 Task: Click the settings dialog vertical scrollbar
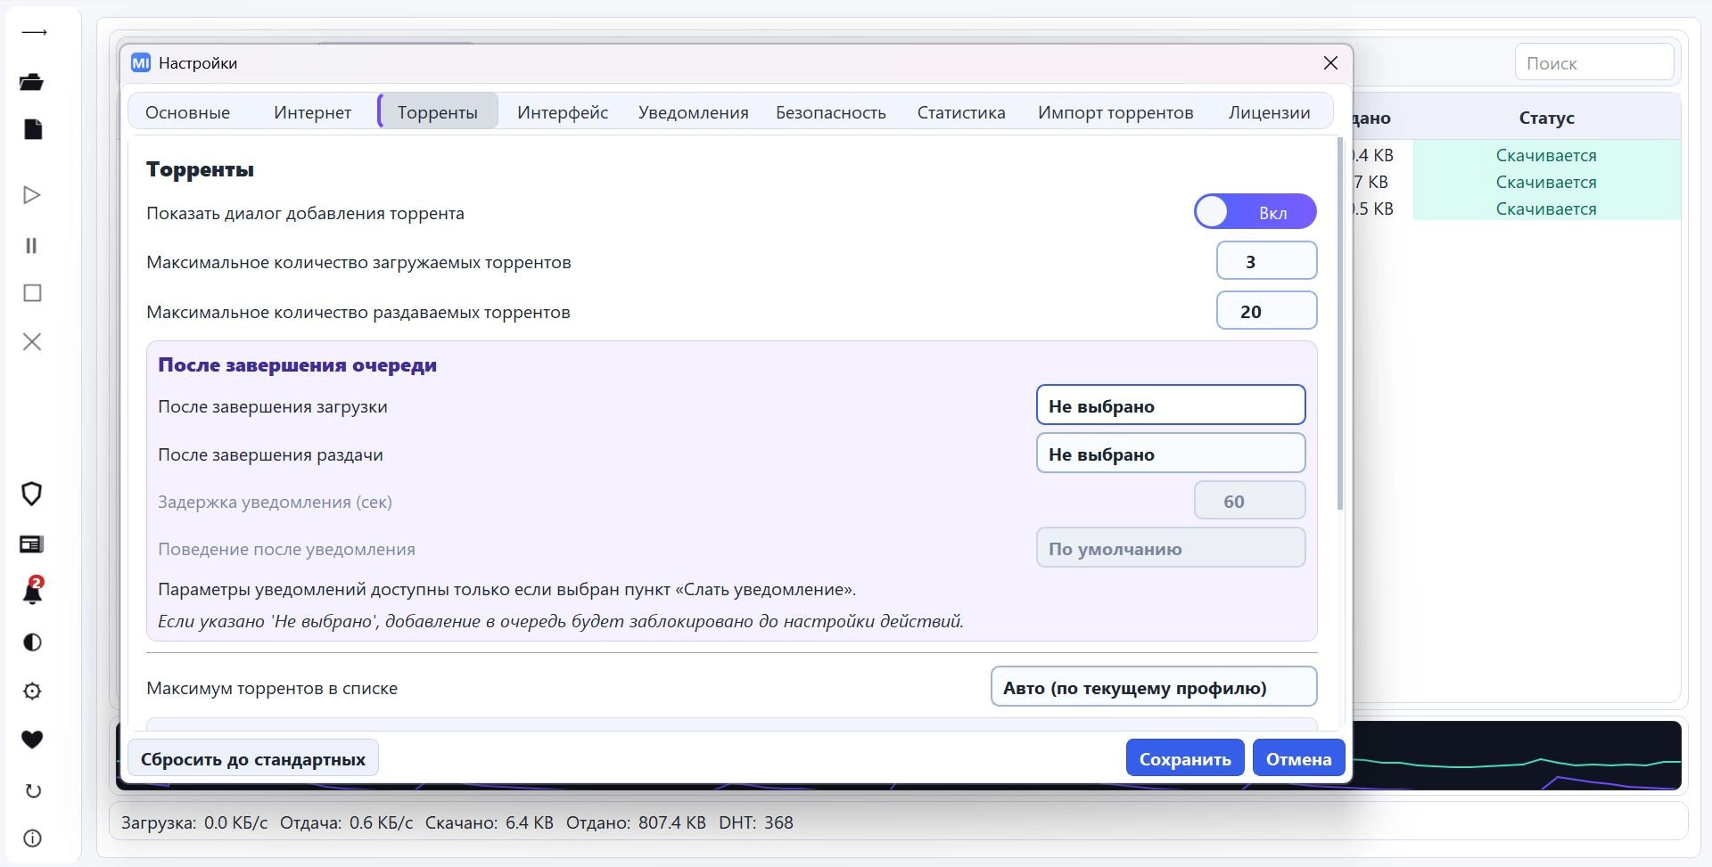click(x=1340, y=323)
